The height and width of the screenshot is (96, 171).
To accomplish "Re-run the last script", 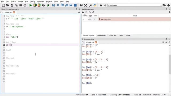I will [x=48, y=5].
